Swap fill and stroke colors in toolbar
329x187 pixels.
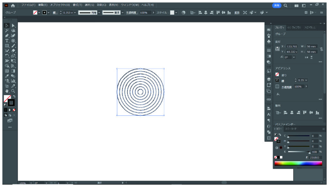pos(14,97)
